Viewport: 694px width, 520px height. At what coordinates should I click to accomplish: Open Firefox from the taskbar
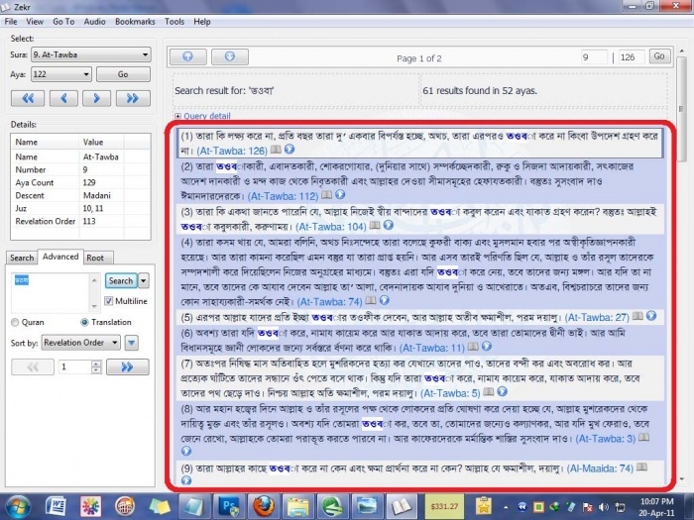[263, 504]
